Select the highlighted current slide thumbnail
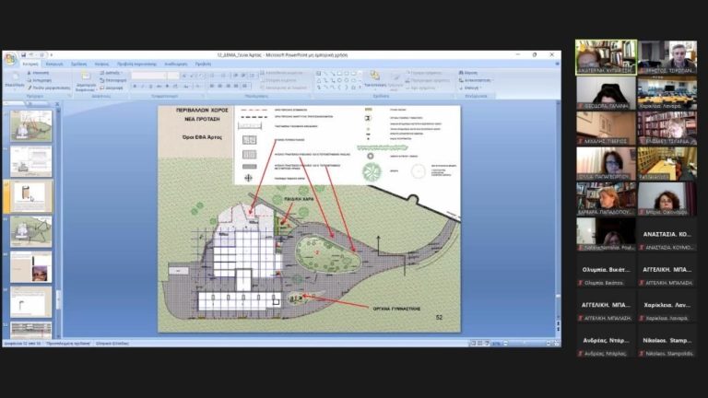The image size is (708, 398). tap(31, 196)
